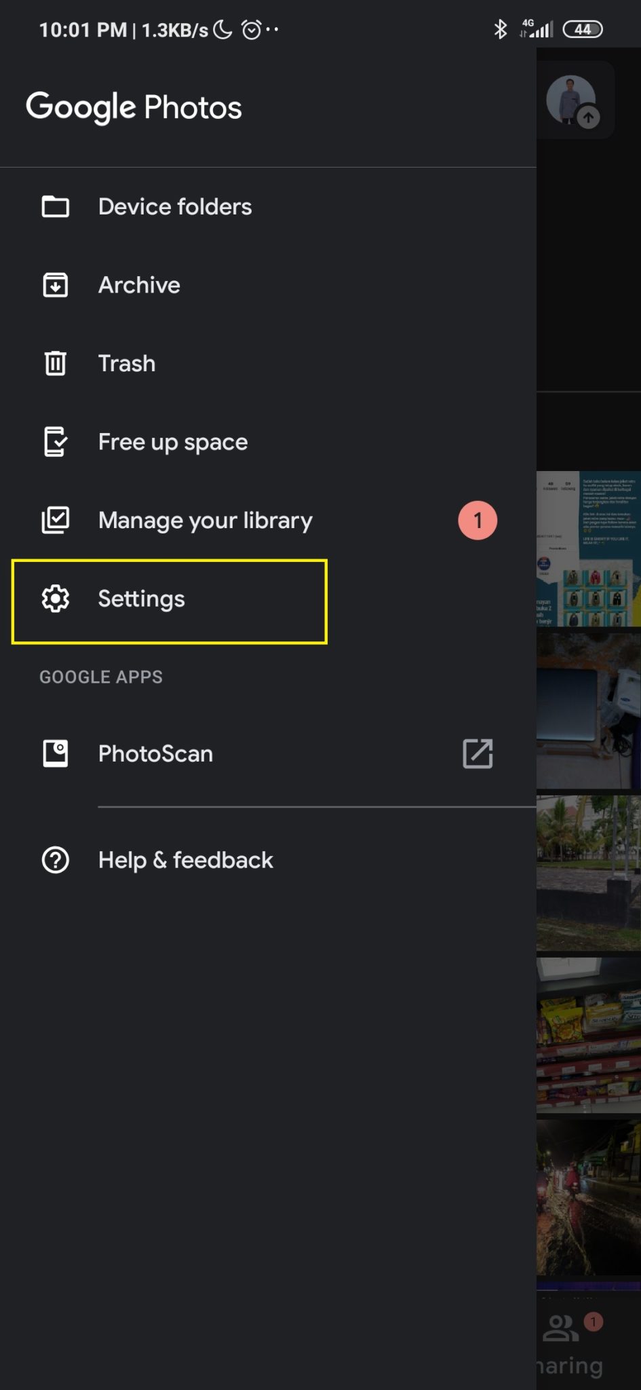Image resolution: width=641 pixels, height=1390 pixels.
Task: Click the Trash bin icon
Action: (55, 363)
